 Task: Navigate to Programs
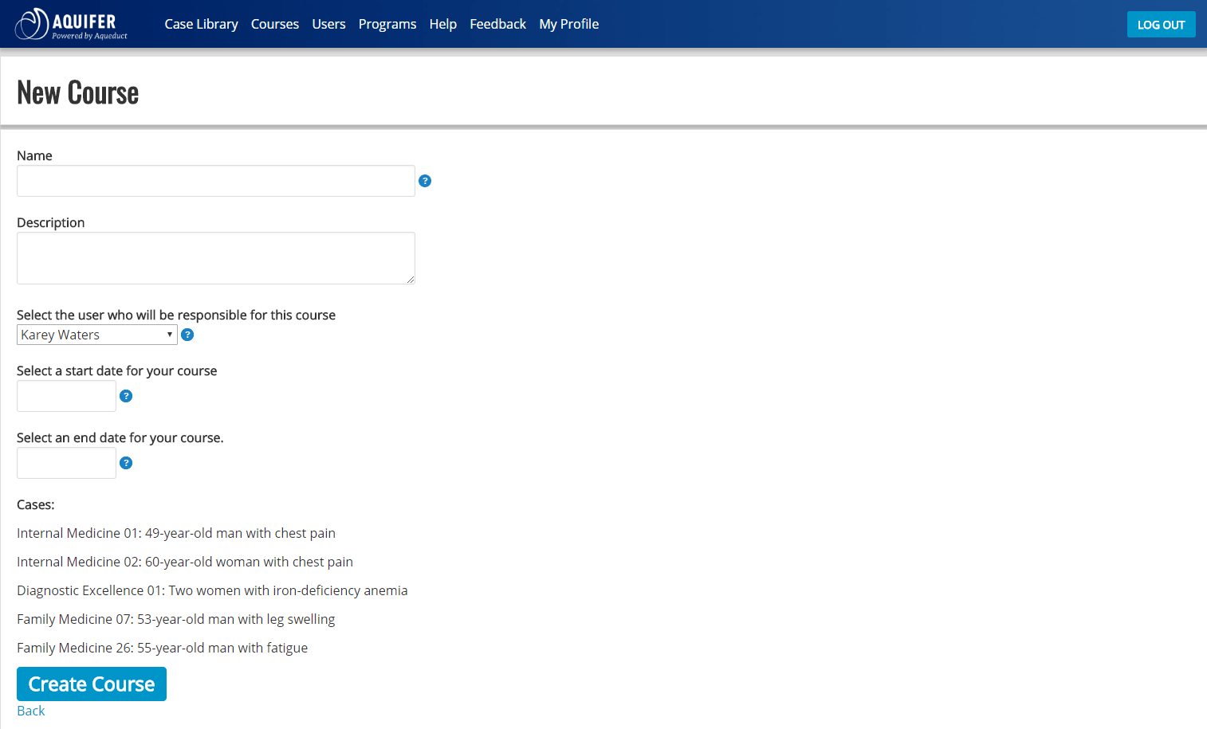[387, 24]
